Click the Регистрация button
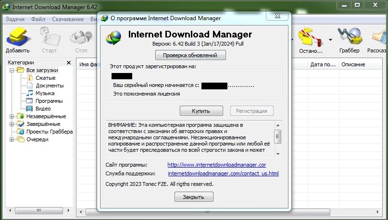 [x=251, y=111]
